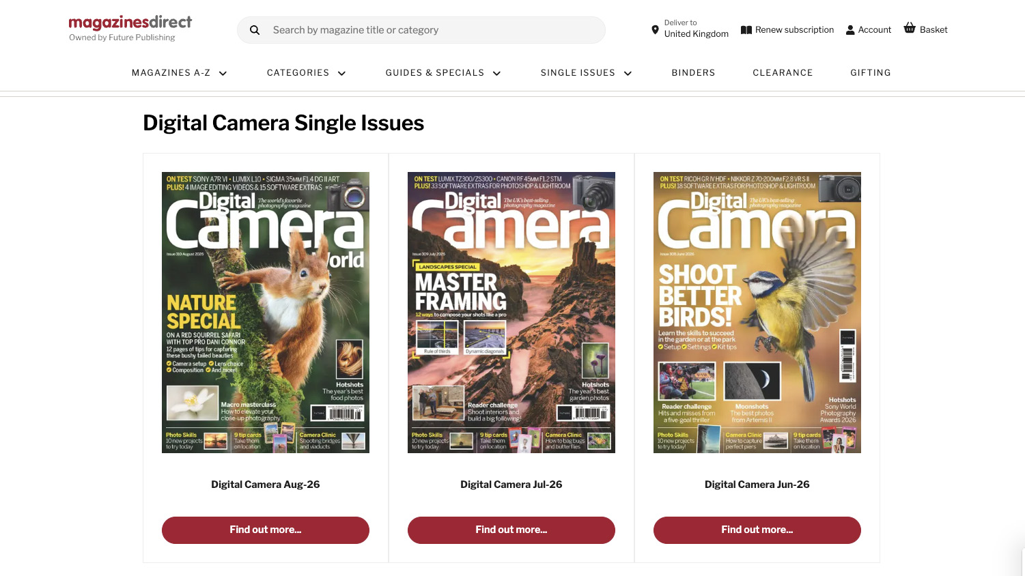Go to the Binders page
This screenshot has width=1025, height=576.
point(693,73)
